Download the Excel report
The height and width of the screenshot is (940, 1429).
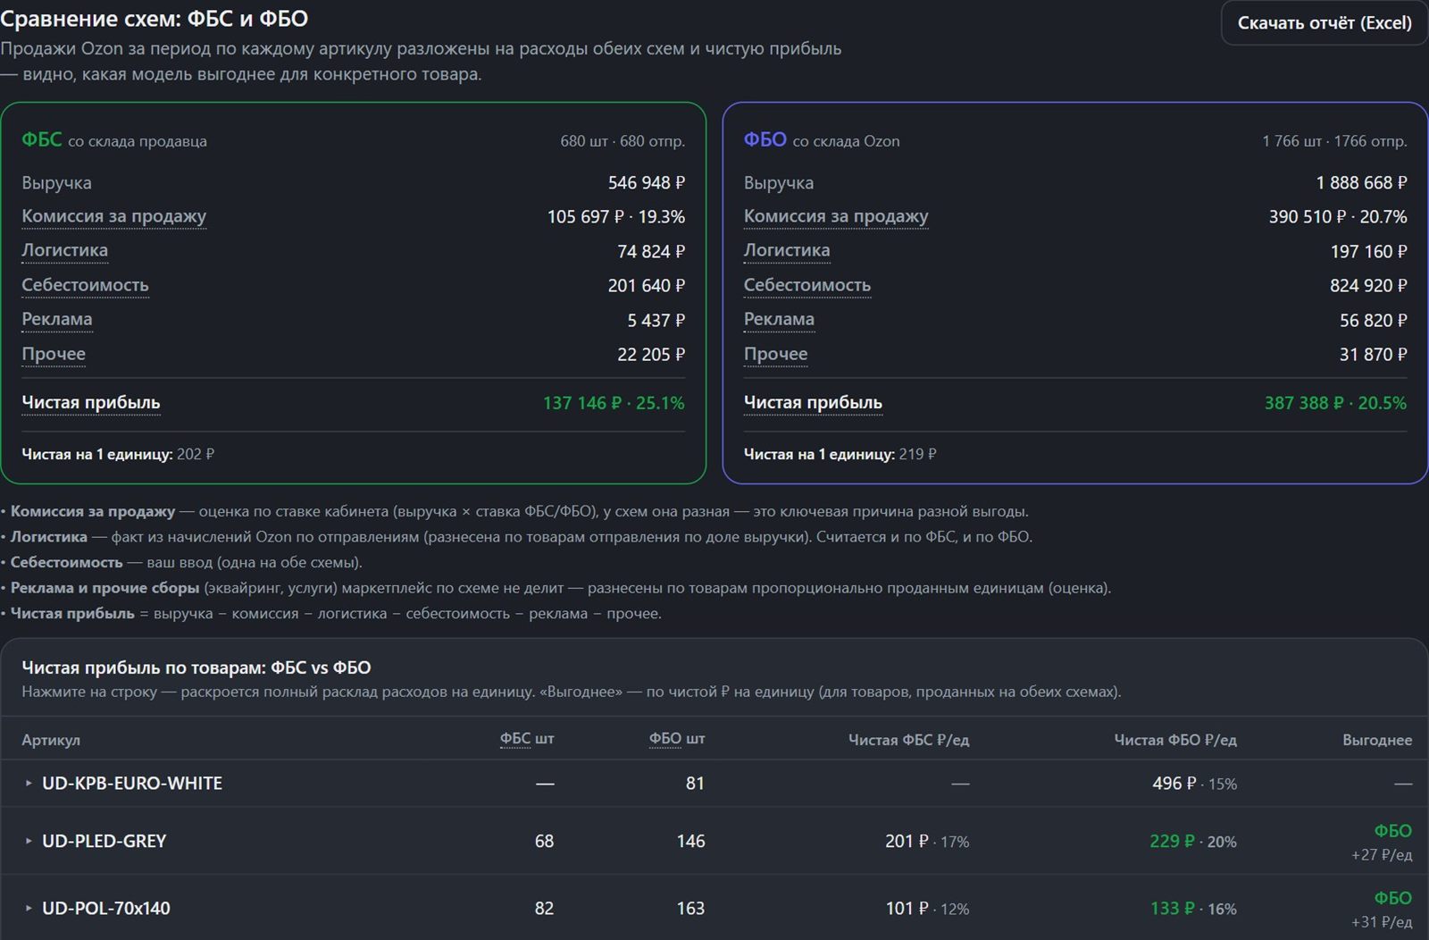coord(1325,23)
